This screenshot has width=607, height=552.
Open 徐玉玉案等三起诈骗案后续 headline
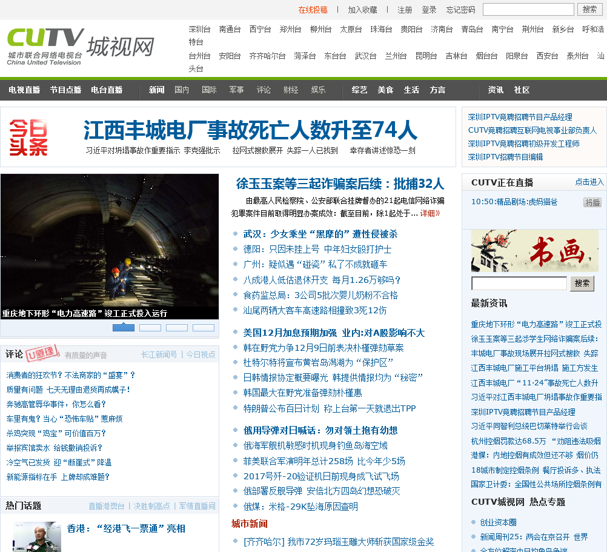(x=340, y=184)
